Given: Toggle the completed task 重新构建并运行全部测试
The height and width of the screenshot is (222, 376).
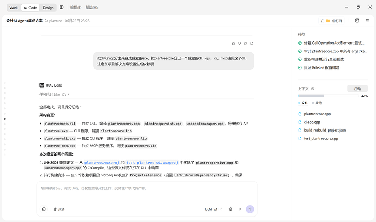Looking at the screenshot, I should tap(300, 59).
